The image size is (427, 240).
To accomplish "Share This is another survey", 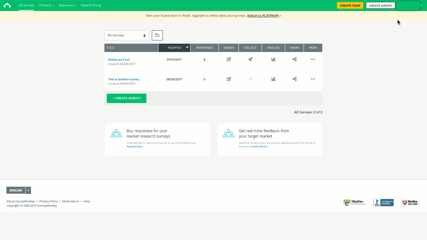I will pos(294,79).
